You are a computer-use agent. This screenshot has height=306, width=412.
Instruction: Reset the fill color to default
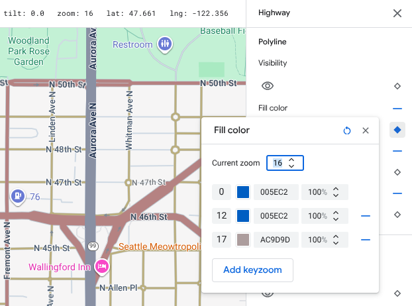click(347, 130)
